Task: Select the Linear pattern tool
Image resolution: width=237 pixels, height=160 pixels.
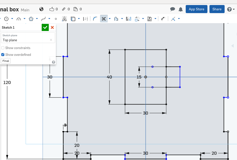Action: [137, 19]
